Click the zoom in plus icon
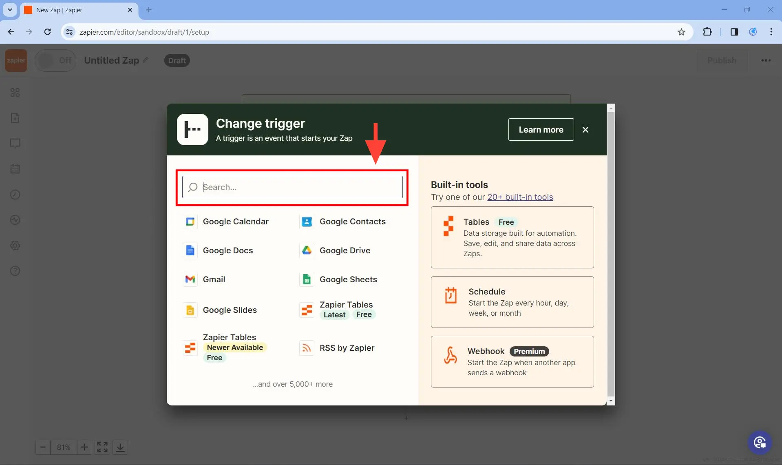The width and height of the screenshot is (782, 465). (84, 447)
